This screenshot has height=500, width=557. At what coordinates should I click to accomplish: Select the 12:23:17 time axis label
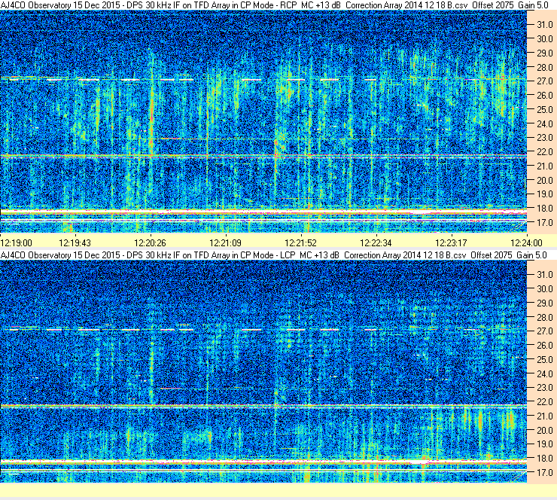pos(451,243)
